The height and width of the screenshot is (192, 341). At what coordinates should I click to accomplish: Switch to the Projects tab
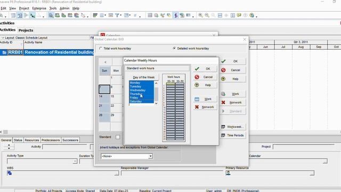[x=26, y=30]
